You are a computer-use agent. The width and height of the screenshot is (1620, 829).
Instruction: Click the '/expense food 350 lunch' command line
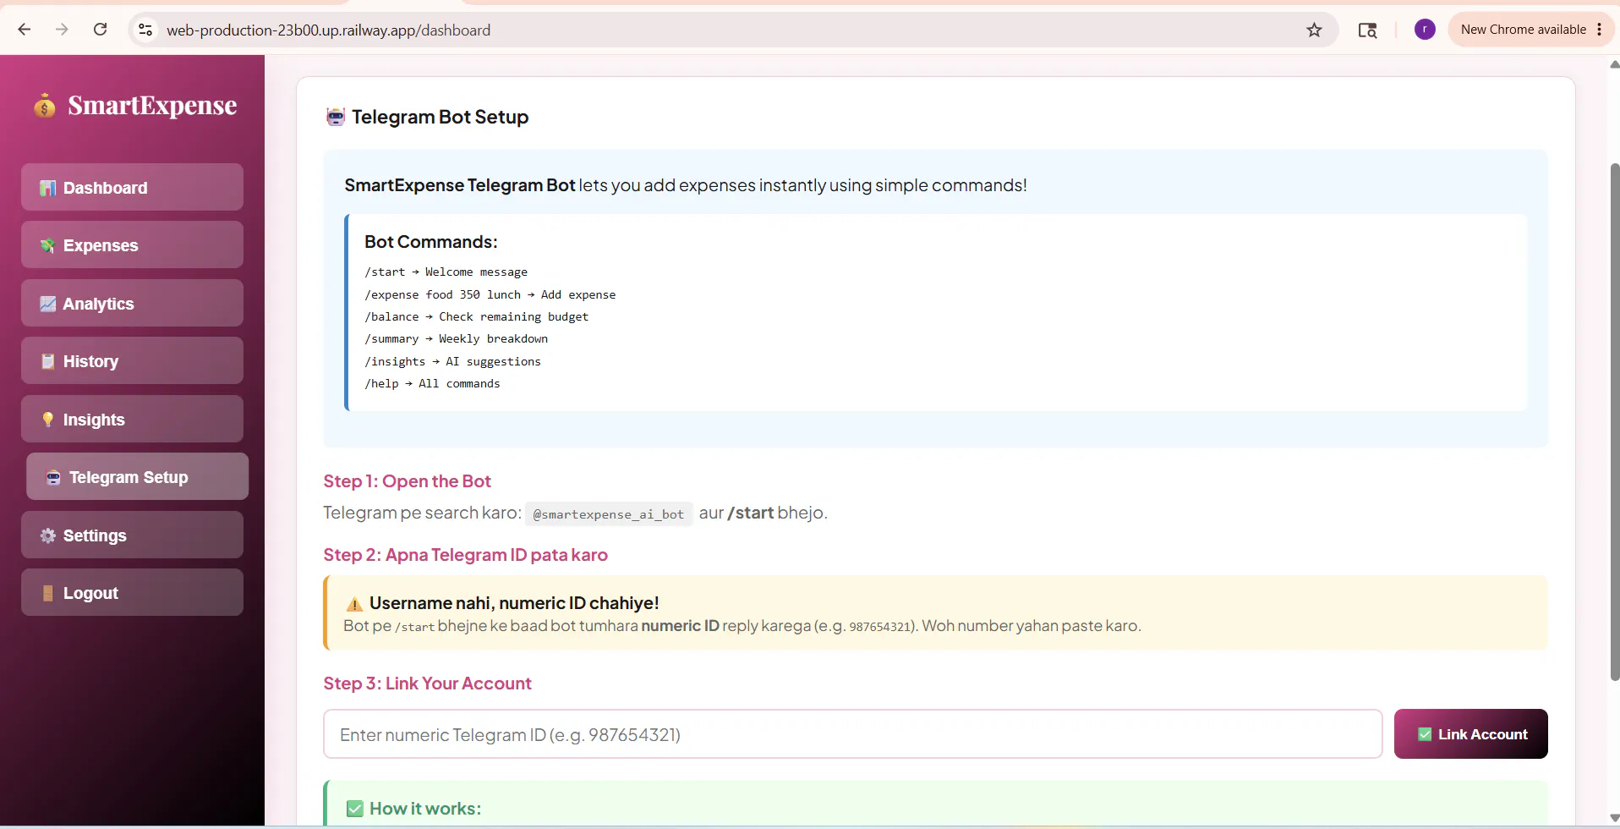click(x=490, y=295)
